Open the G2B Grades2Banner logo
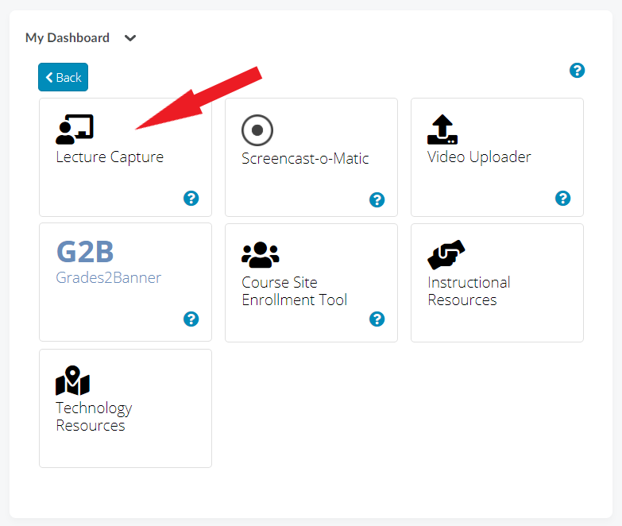The width and height of the screenshot is (622, 526). click(85, 252)
